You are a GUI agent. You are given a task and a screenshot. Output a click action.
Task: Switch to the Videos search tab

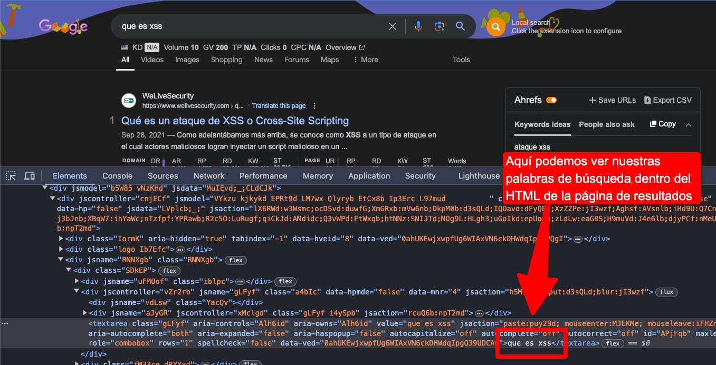152,60
